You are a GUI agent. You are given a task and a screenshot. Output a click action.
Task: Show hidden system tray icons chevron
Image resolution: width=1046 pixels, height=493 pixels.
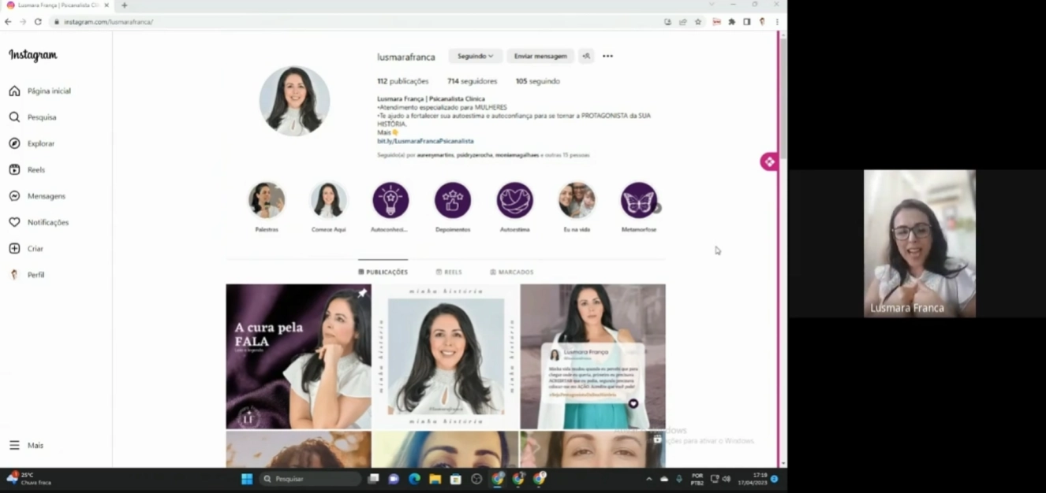649,479
